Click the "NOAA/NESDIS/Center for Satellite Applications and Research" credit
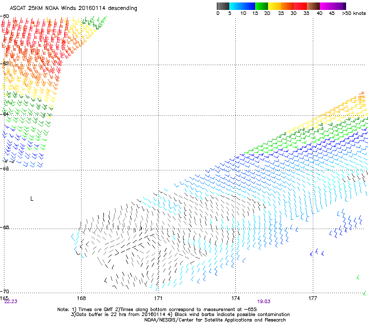The width and height of the screenshot is (368, 323). pyautogui.click(x=215, y=320)
